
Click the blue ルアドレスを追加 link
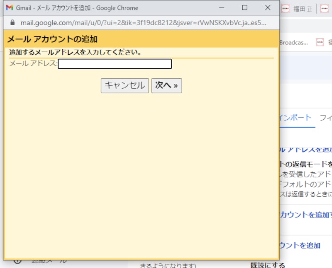(x=306, y=149)
